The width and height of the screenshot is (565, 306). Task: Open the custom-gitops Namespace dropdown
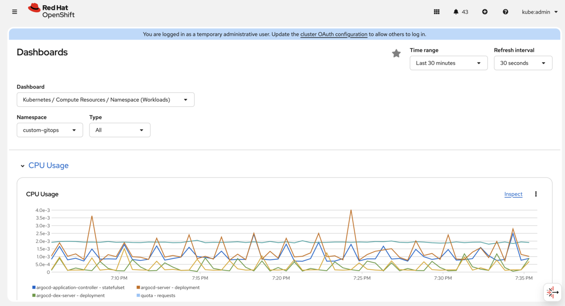coord(50,130)
